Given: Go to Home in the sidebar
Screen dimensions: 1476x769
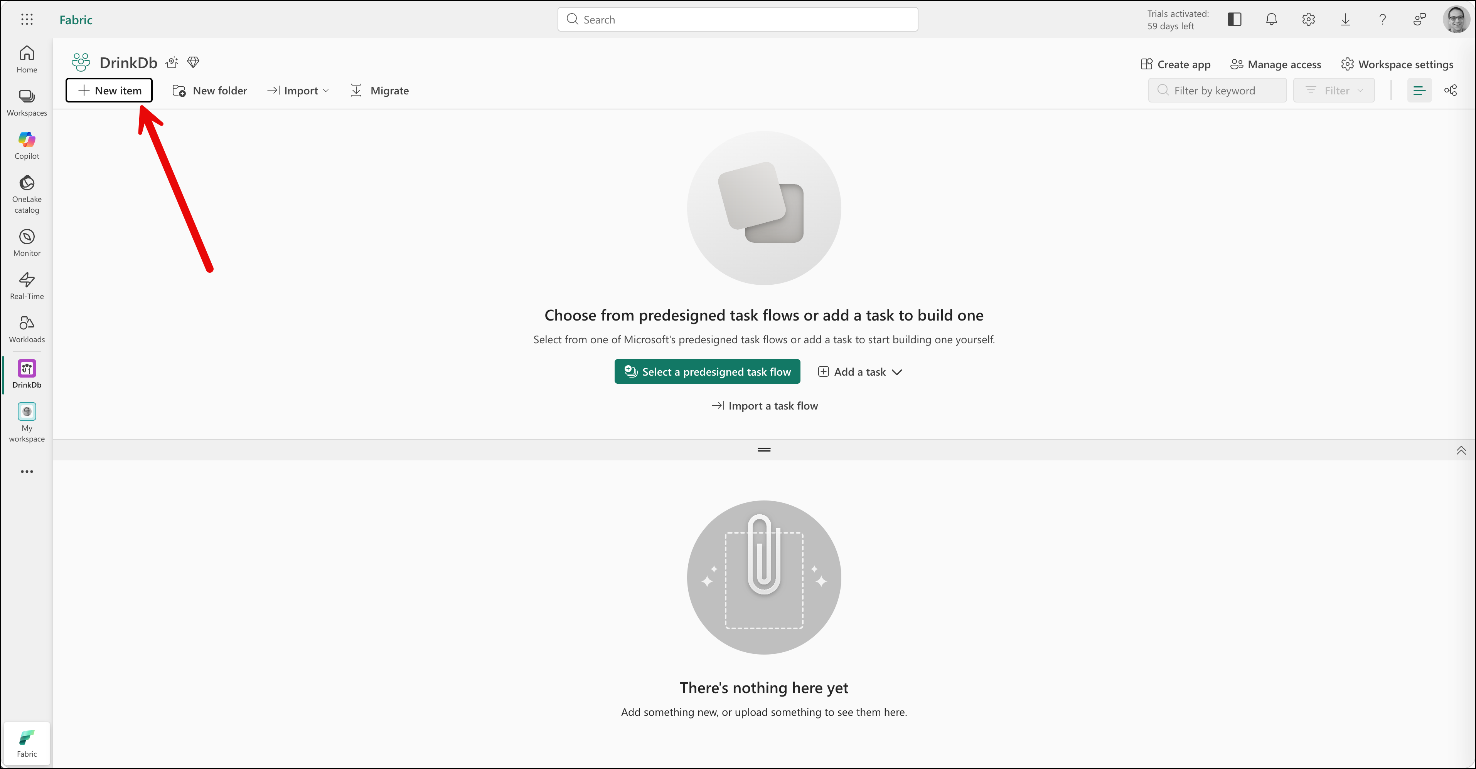Looking at the screenshot, I should pyautogui.click(x=27, y=60).
